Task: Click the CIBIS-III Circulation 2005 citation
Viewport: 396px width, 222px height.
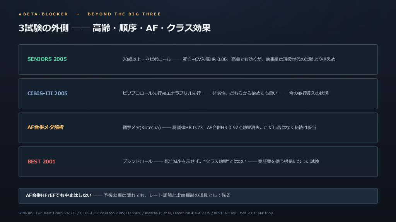Action: 111,213
